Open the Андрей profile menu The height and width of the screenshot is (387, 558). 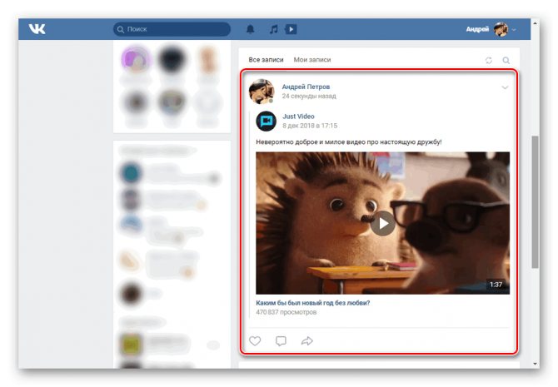pyautogui.click(x=491, y=29)
